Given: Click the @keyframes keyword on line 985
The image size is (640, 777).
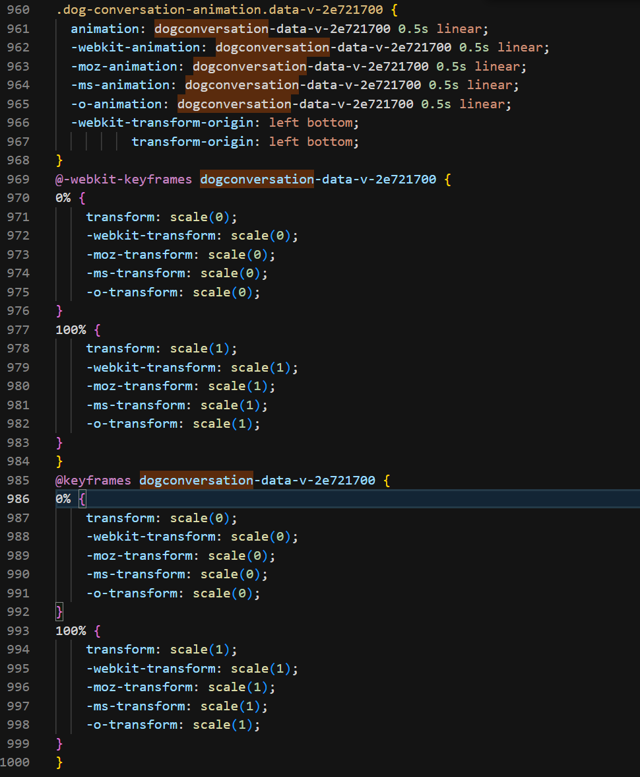Looking at the screenshot, I should pos(93,481).
